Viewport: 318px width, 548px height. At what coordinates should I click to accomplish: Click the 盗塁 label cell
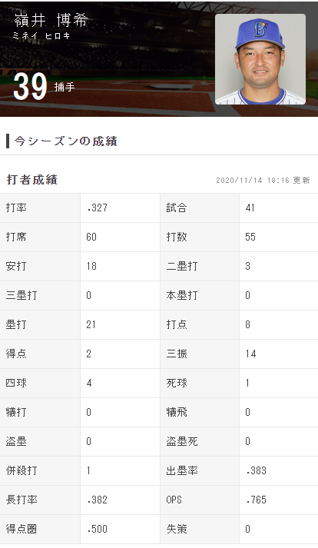pos(40,441)
